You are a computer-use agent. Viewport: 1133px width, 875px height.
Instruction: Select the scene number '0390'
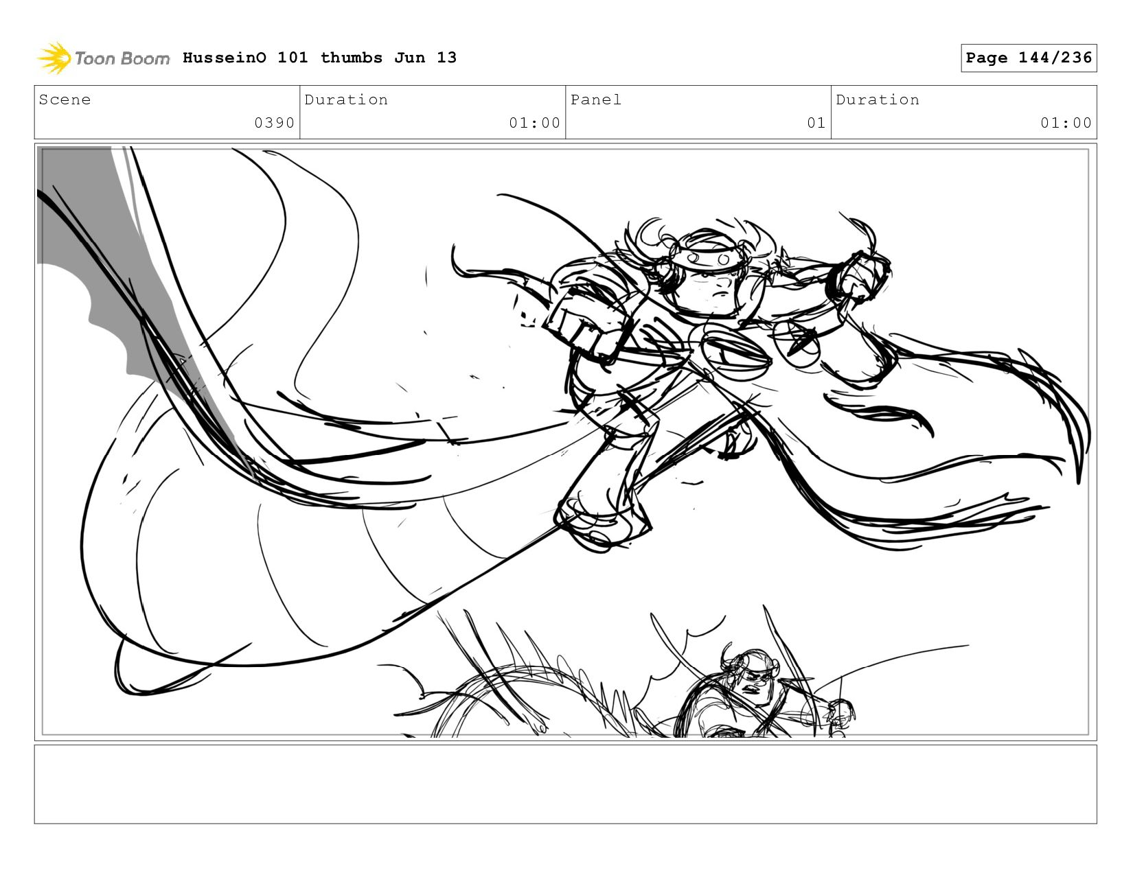coord(274,123)
